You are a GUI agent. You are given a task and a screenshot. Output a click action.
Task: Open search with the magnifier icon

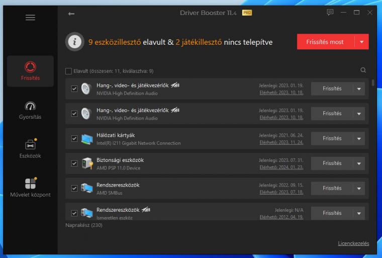tap(363, 70)
